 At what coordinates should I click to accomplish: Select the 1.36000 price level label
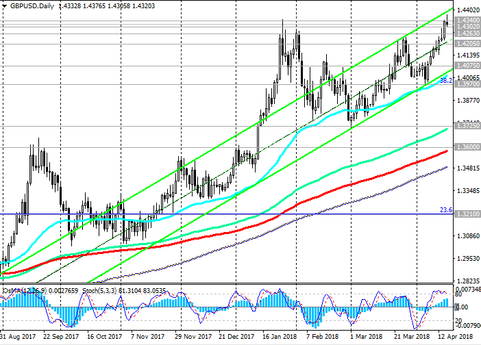[467, 147]
